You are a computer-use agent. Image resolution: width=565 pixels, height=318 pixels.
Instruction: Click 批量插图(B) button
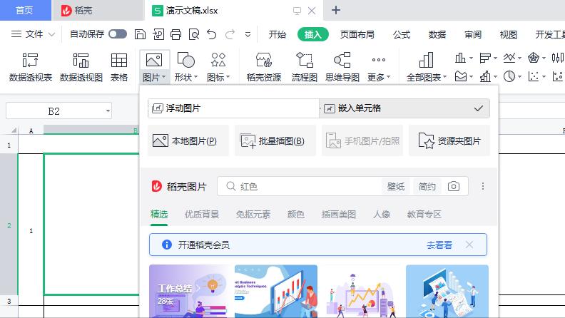click(x=275, y=140)
